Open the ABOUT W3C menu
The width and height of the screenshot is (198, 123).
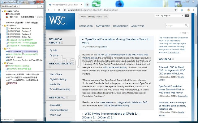coord(138,26)
